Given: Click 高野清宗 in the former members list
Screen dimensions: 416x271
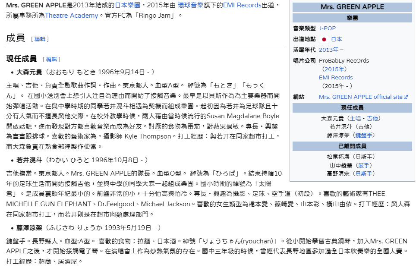Looking at the screenshot, I should coord(338,174).
